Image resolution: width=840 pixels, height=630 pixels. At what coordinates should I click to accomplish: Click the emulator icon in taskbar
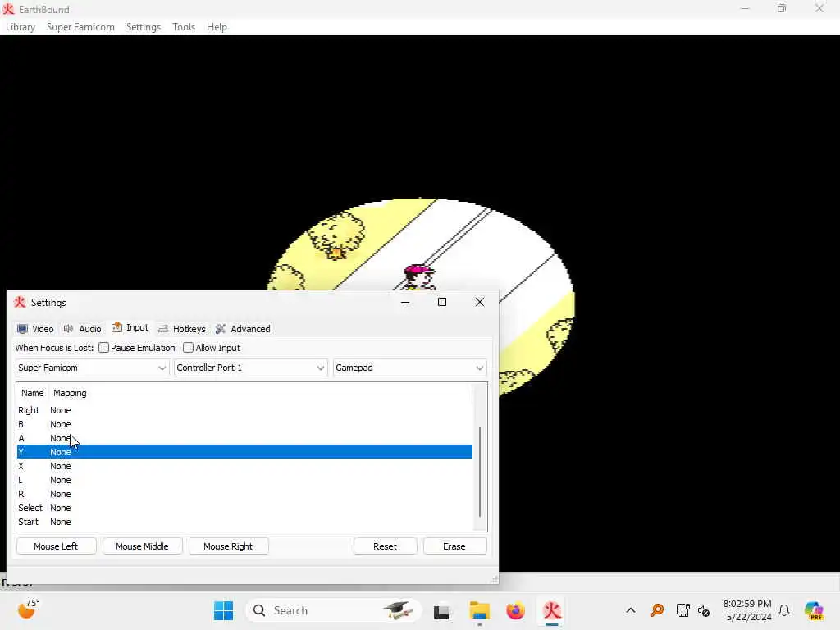click(552, 610)
